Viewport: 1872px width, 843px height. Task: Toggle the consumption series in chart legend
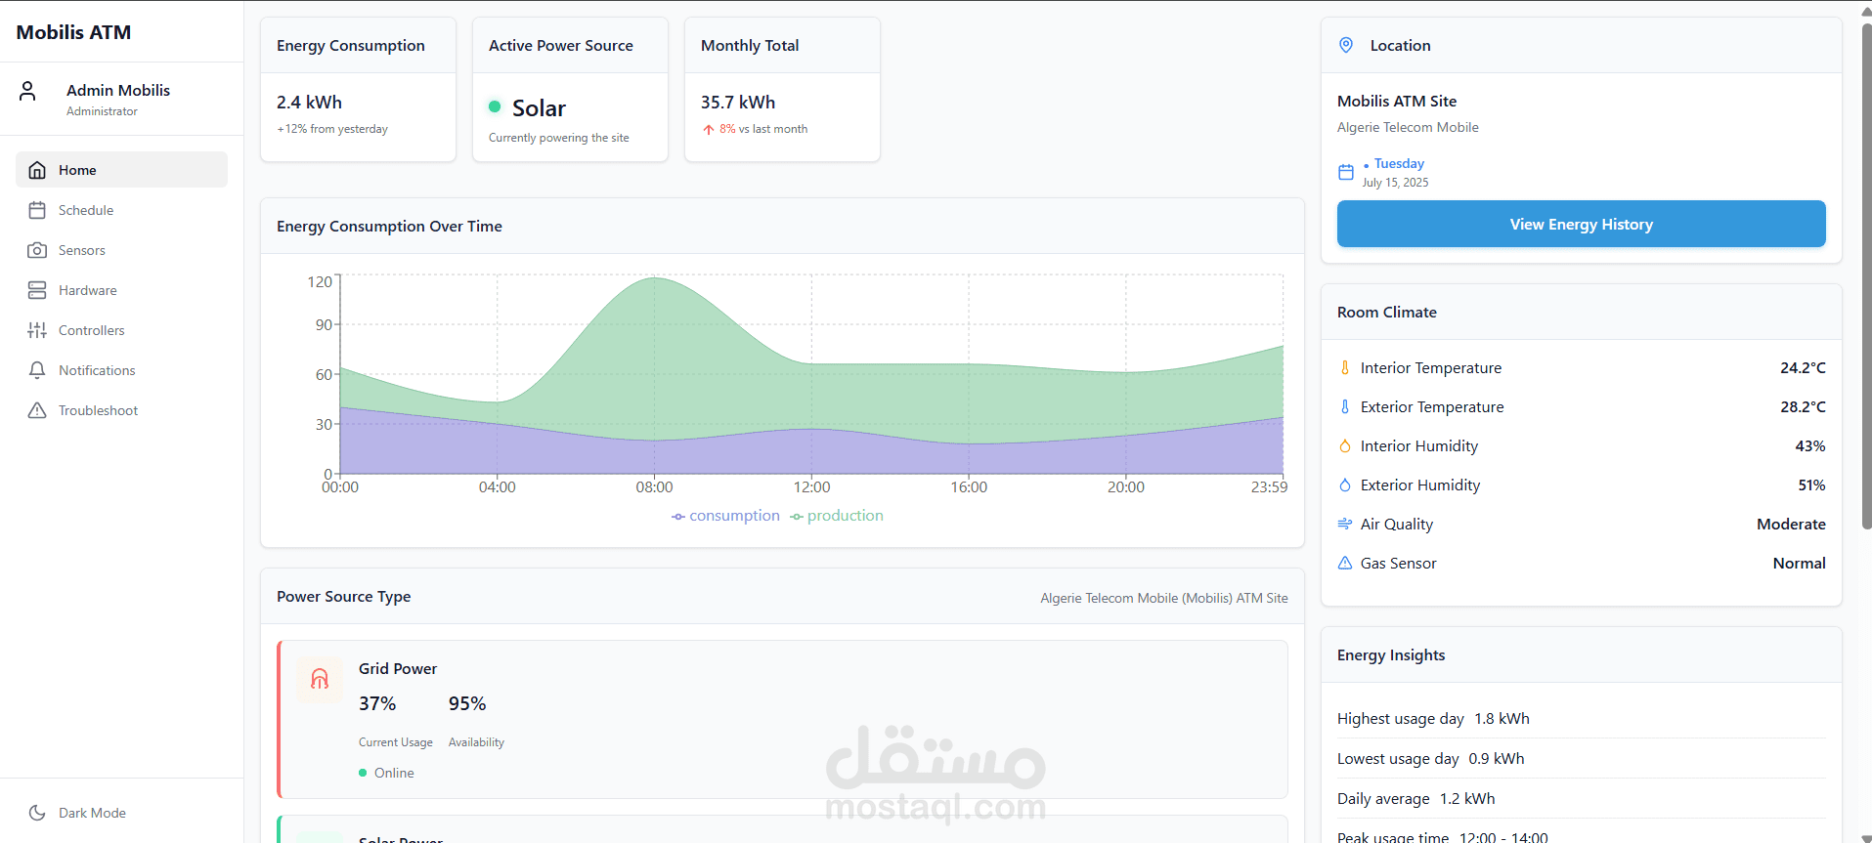[725, 516]
